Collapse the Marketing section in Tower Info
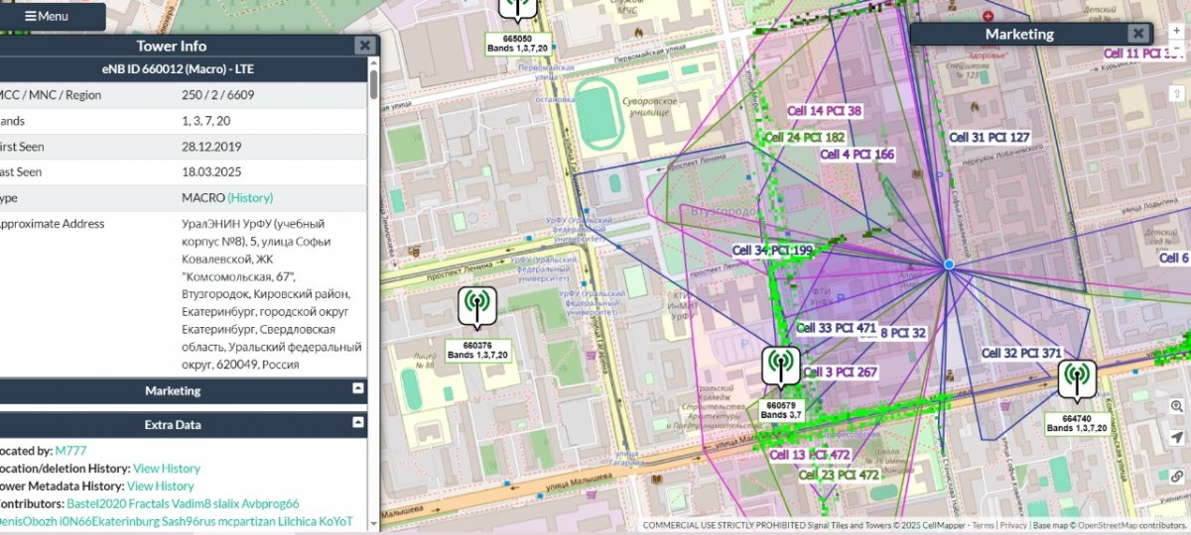The height and width of the screenshot is (535, 1191). [x=358, y=389]
